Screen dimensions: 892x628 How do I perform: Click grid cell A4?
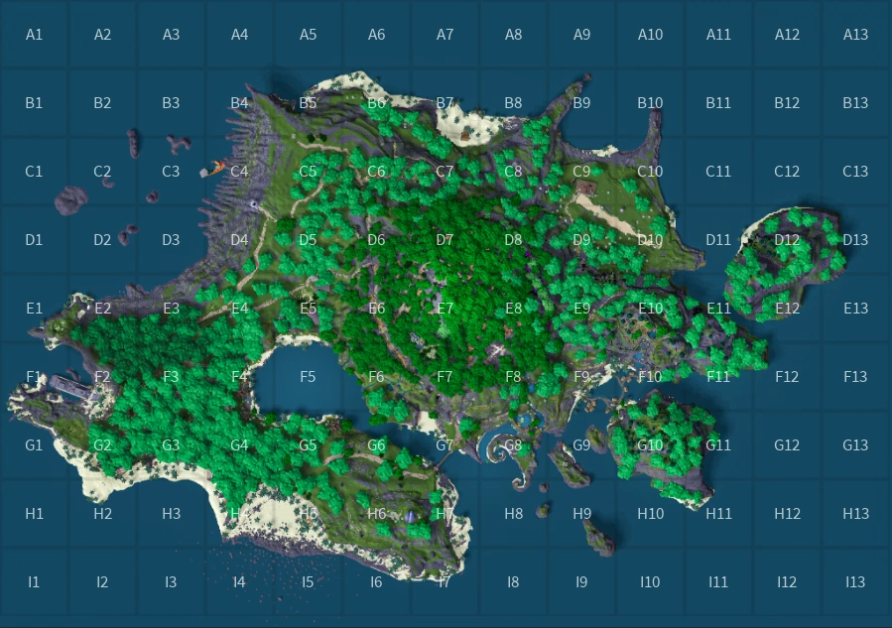[239, 34]
